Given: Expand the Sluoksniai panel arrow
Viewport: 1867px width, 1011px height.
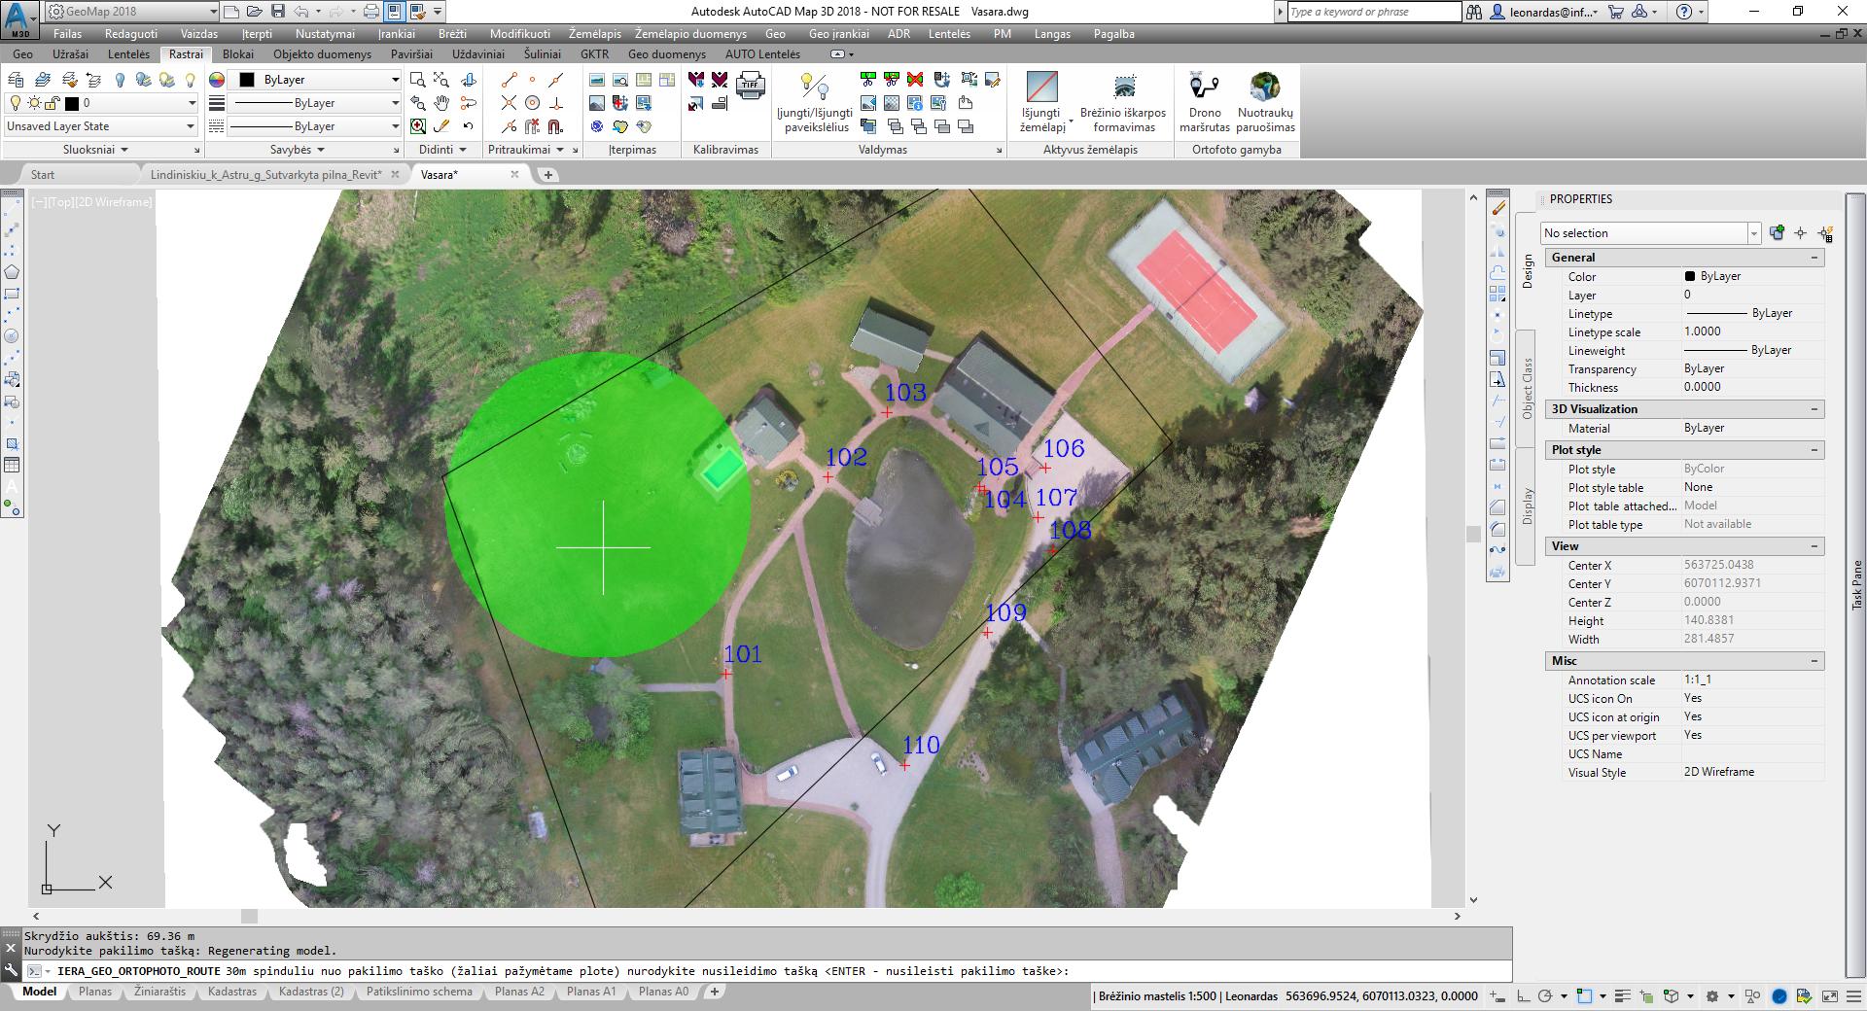Looking at the screenshot, I should [124, 150].
